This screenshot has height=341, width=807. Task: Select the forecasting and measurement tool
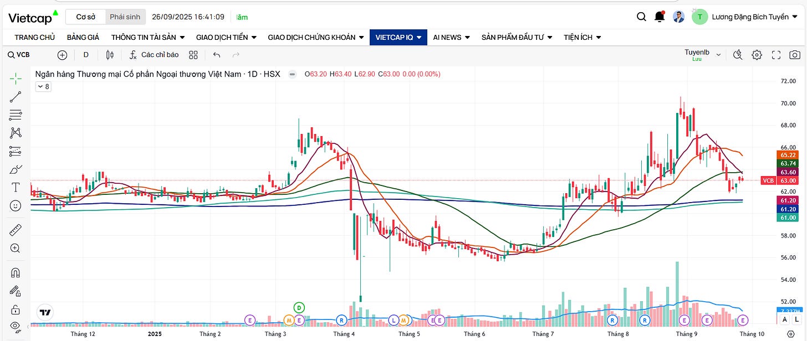[x=16, y=151]
